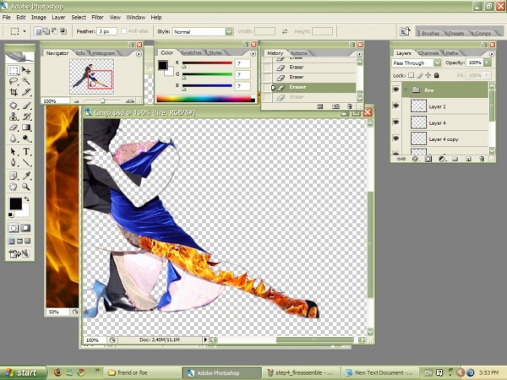
Task: Toggle lock image pixels brush icon
Action: [420, 75]
